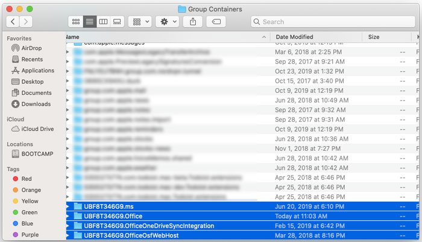Select the UBF8T346G9.ms folder

point(242,206)
